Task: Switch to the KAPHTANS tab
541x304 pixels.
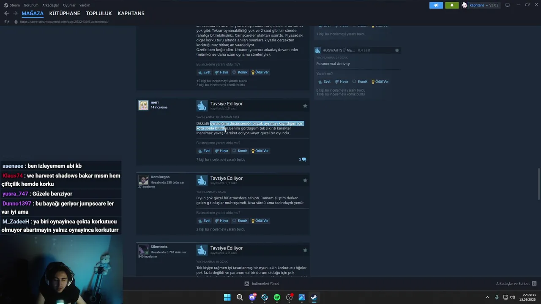Action: pyautogui.click(x=131, y=14)
